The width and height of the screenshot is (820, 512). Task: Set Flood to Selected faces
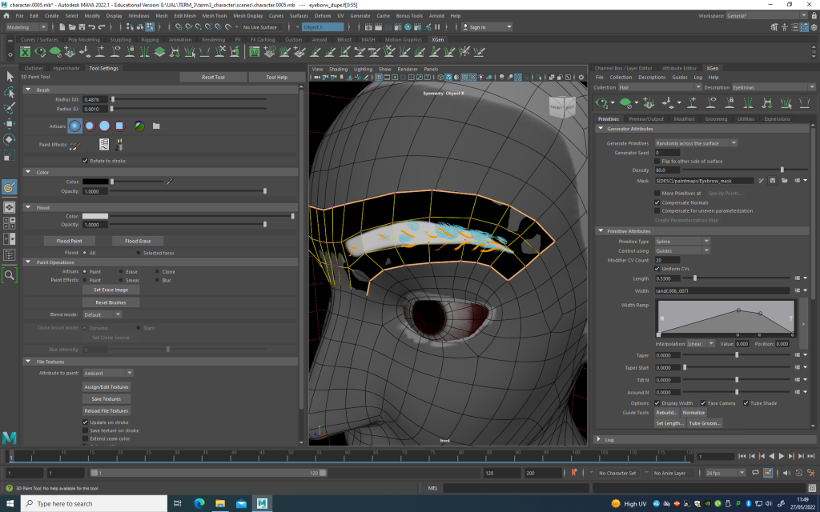139,253
